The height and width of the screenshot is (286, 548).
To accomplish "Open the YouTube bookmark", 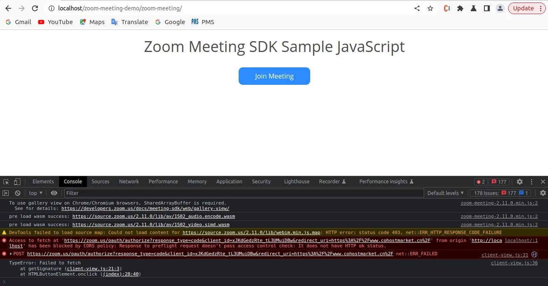I will 55,22.
